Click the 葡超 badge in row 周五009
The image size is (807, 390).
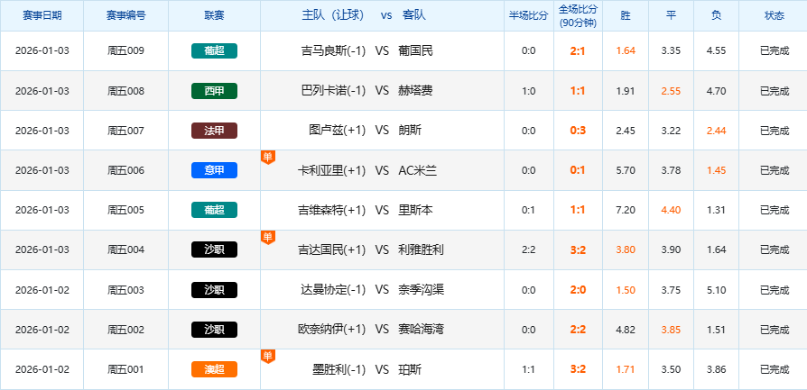pyautogui.click(x=214, y=51)
